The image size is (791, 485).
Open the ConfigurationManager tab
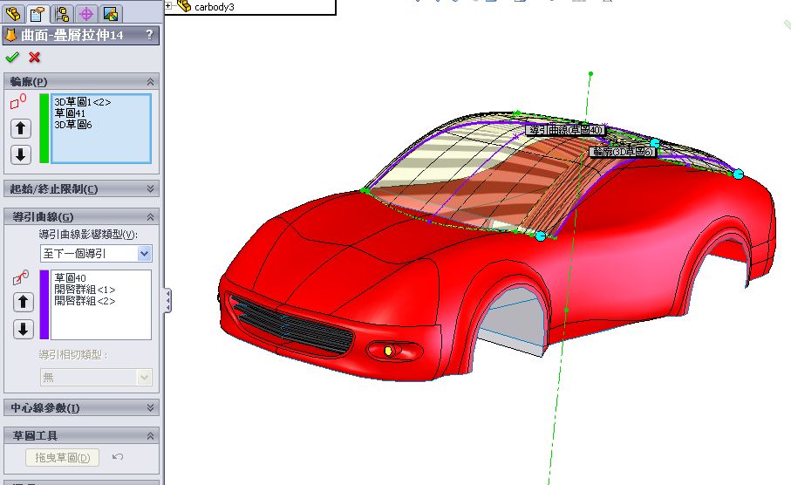pyautogui.click(x=62, y=13)
